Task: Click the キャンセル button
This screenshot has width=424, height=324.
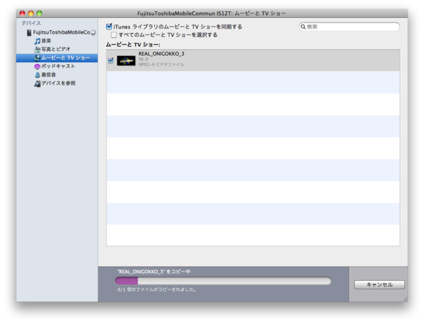Action: tap(379, 284)
